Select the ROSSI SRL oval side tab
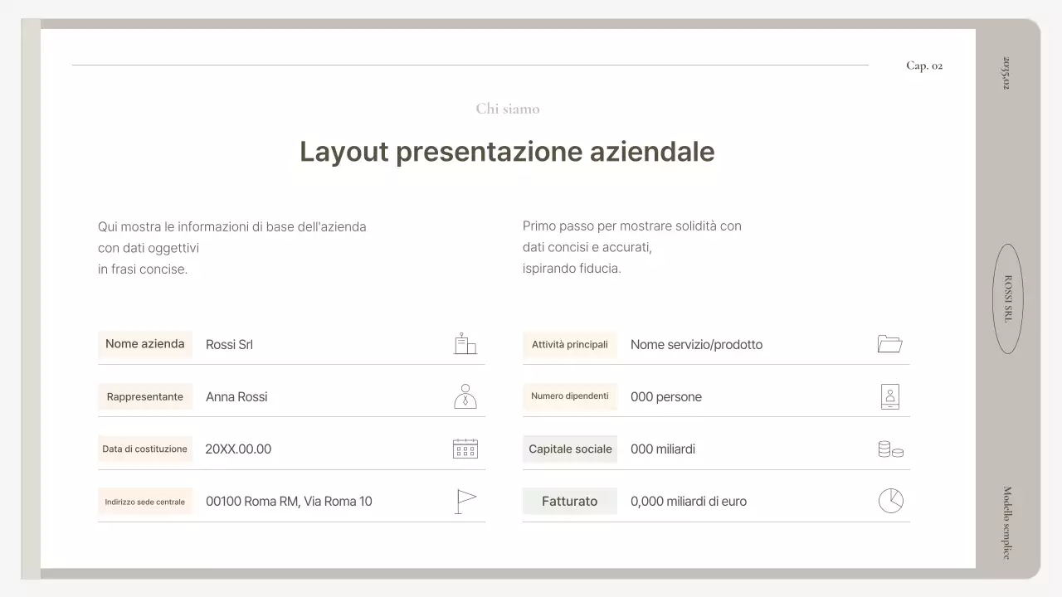1062x597 pixels. tap(1006, 299)
